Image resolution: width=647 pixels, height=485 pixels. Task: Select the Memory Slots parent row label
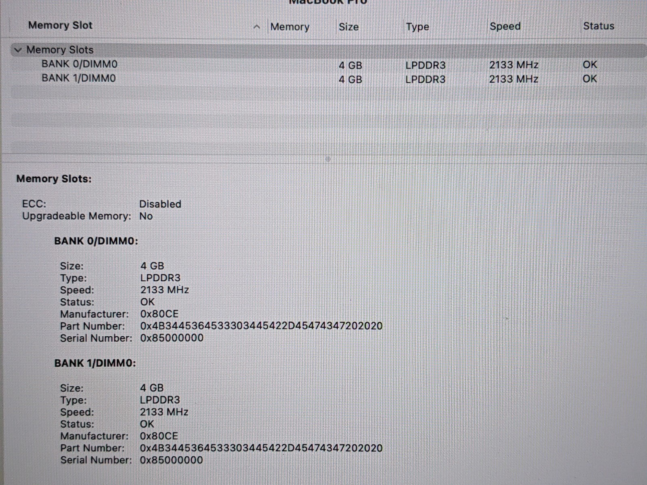(60, 50)
